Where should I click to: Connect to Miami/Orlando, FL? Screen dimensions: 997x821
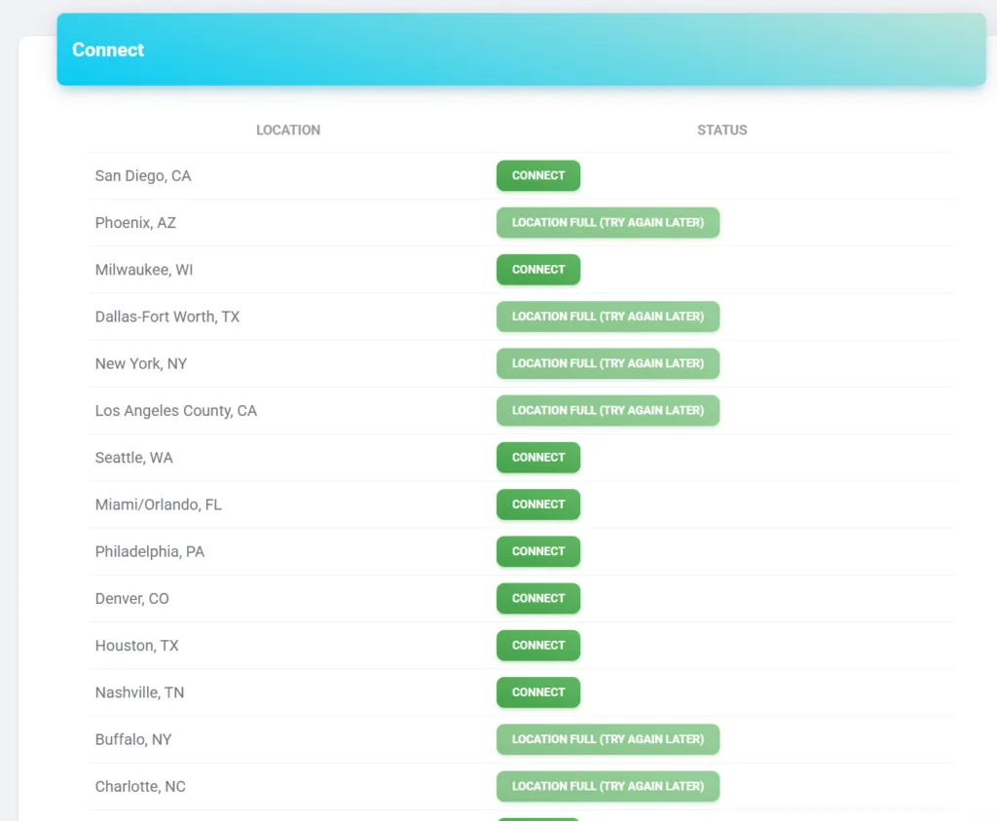tap(537, 504)
